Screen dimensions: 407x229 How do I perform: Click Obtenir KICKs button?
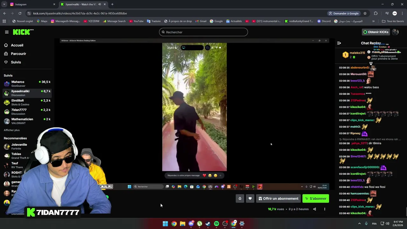(376, 32)
